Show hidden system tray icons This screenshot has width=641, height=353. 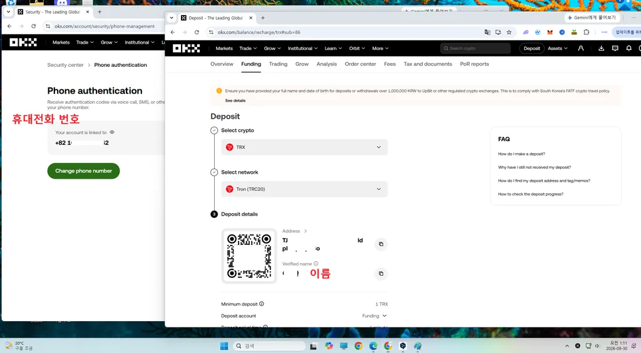tap(567, 346)
